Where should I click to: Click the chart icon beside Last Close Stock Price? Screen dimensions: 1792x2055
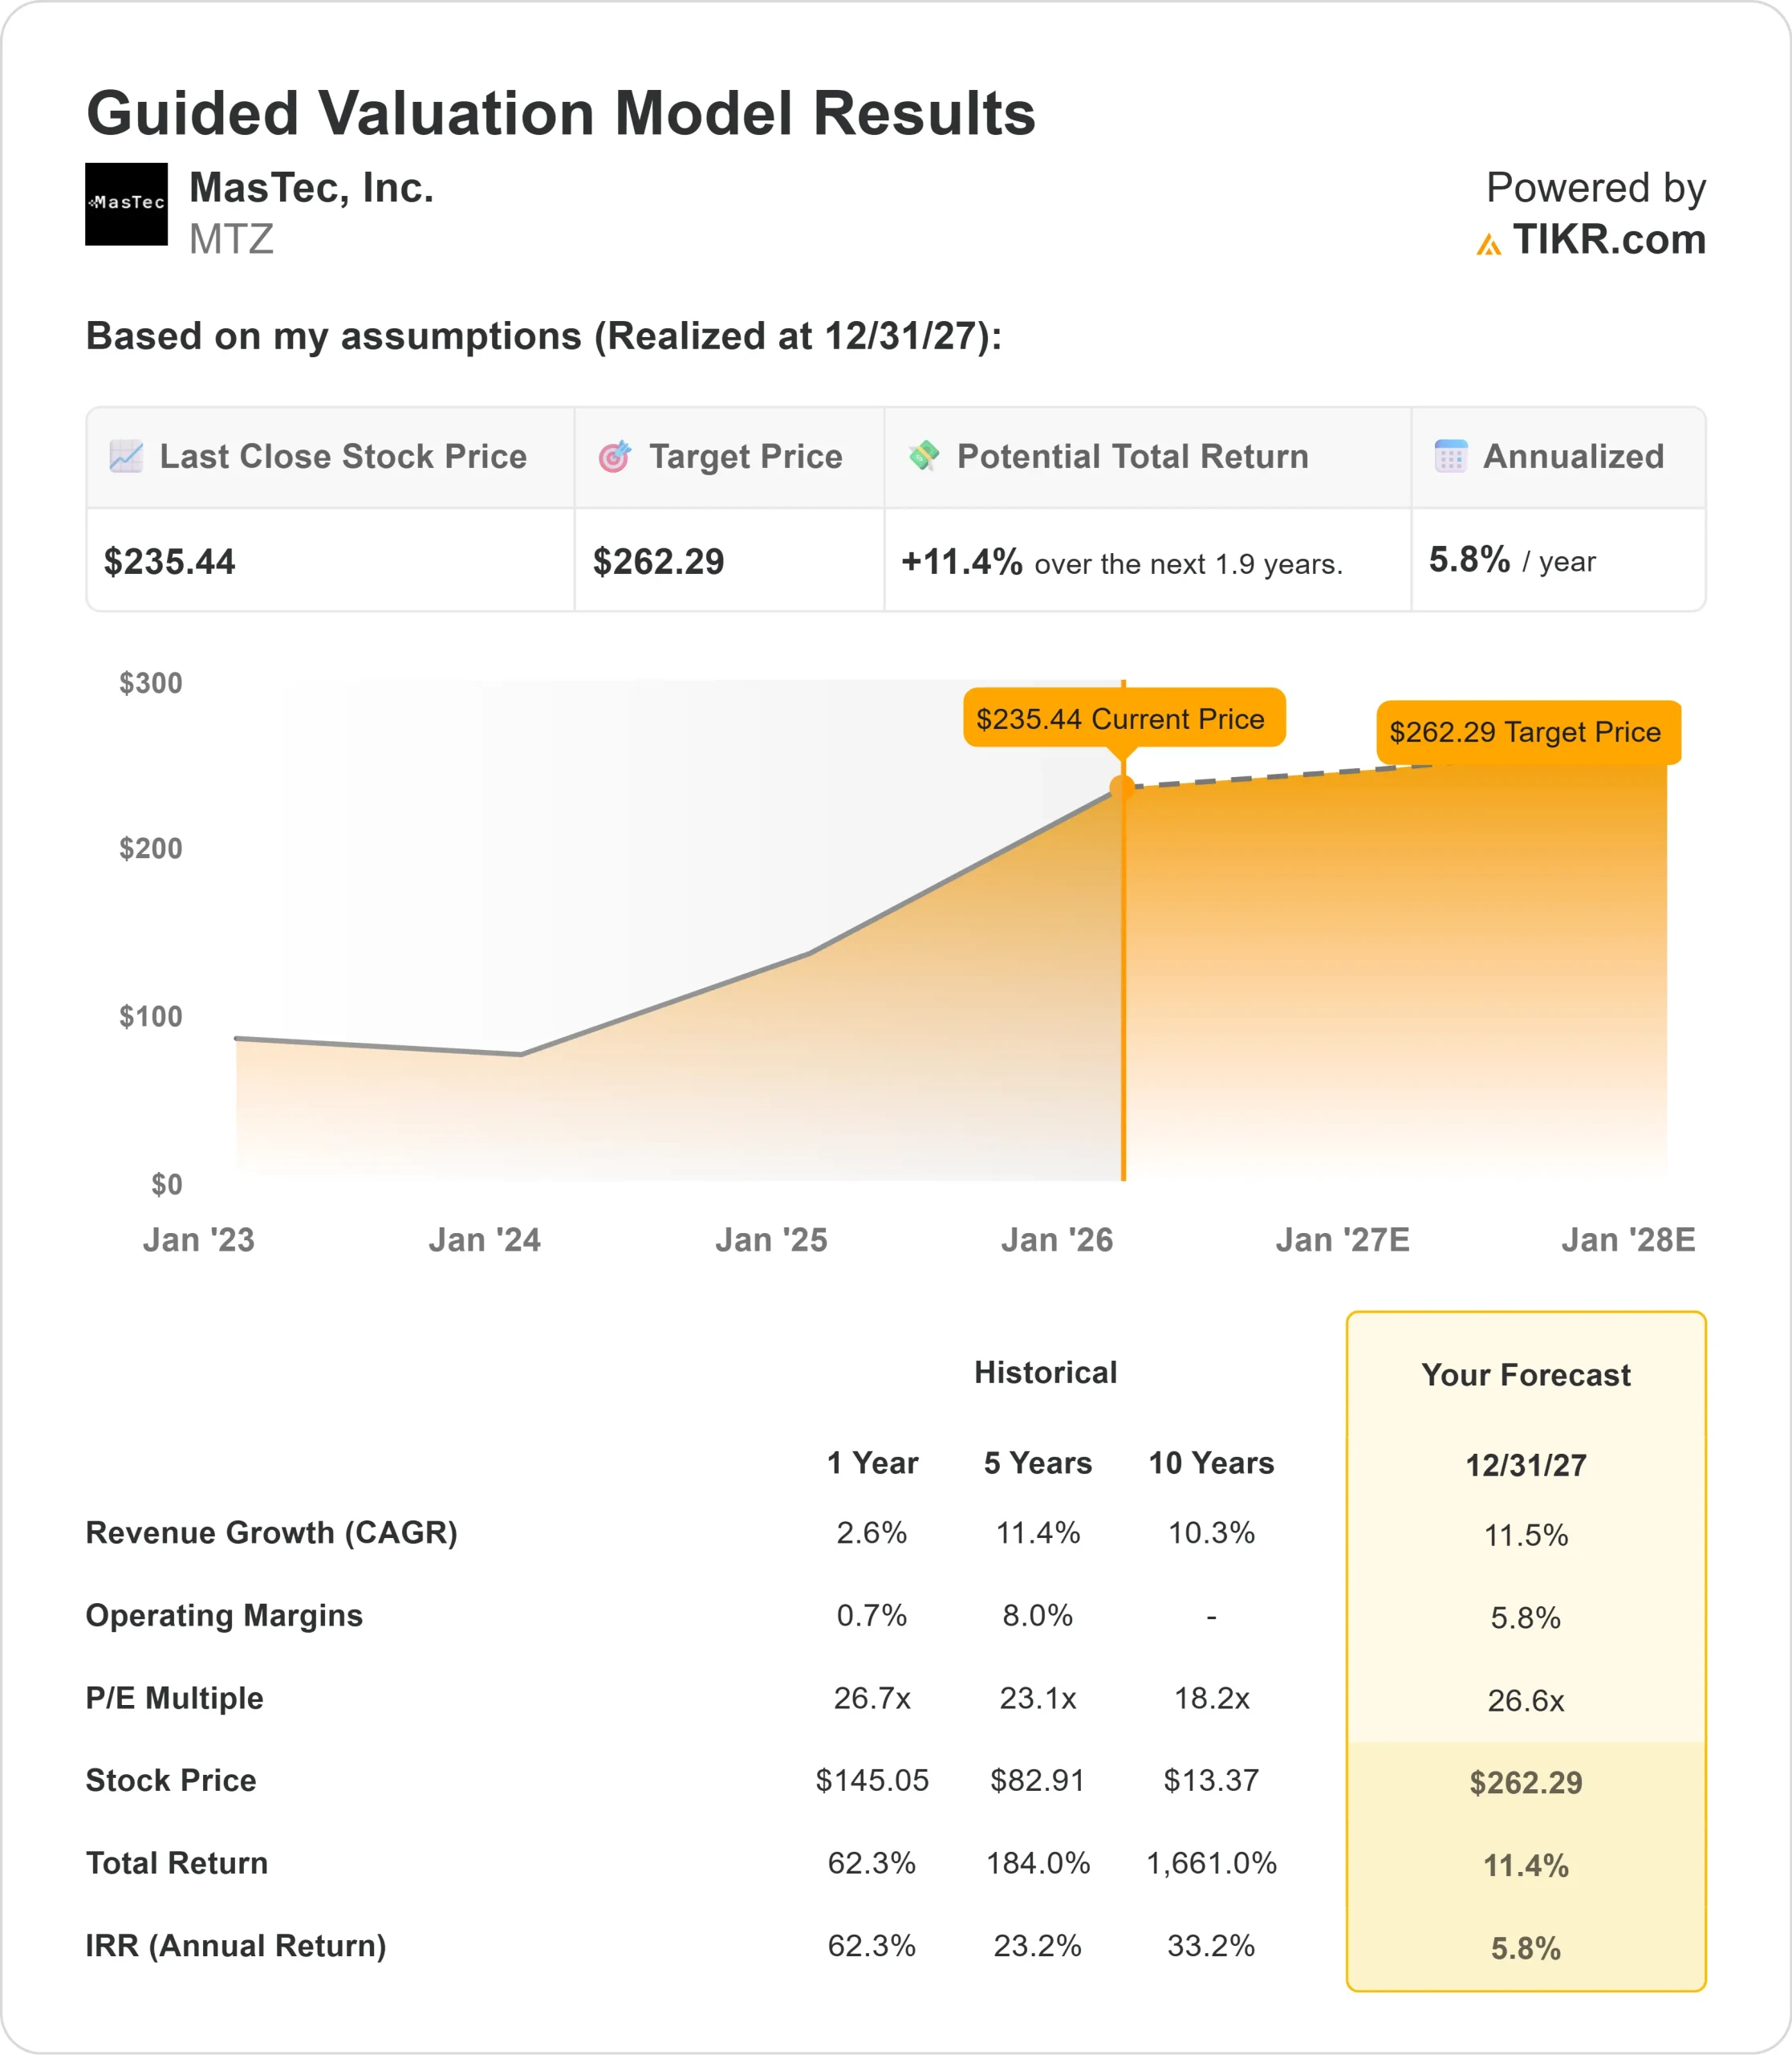(126, 456)
